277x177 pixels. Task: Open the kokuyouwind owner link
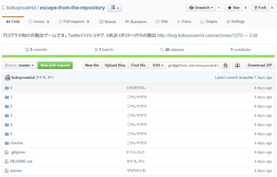point(21,8)
